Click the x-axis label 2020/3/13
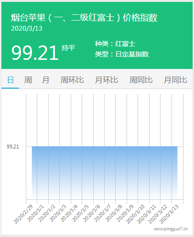The width and height of the screenshot is (194, 237). [x=169, y=214]
